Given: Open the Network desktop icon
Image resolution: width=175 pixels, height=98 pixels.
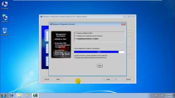Looking at the screenshot, I should click(5, 19).
